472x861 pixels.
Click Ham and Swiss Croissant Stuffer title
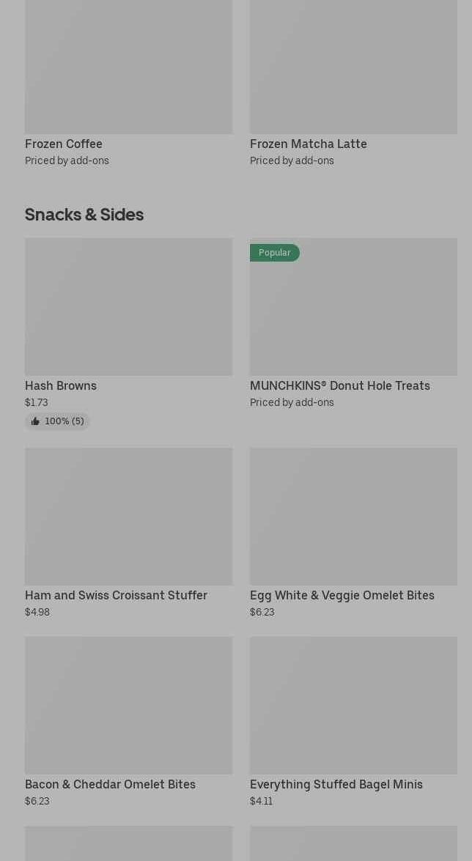[x=116, y=596]
